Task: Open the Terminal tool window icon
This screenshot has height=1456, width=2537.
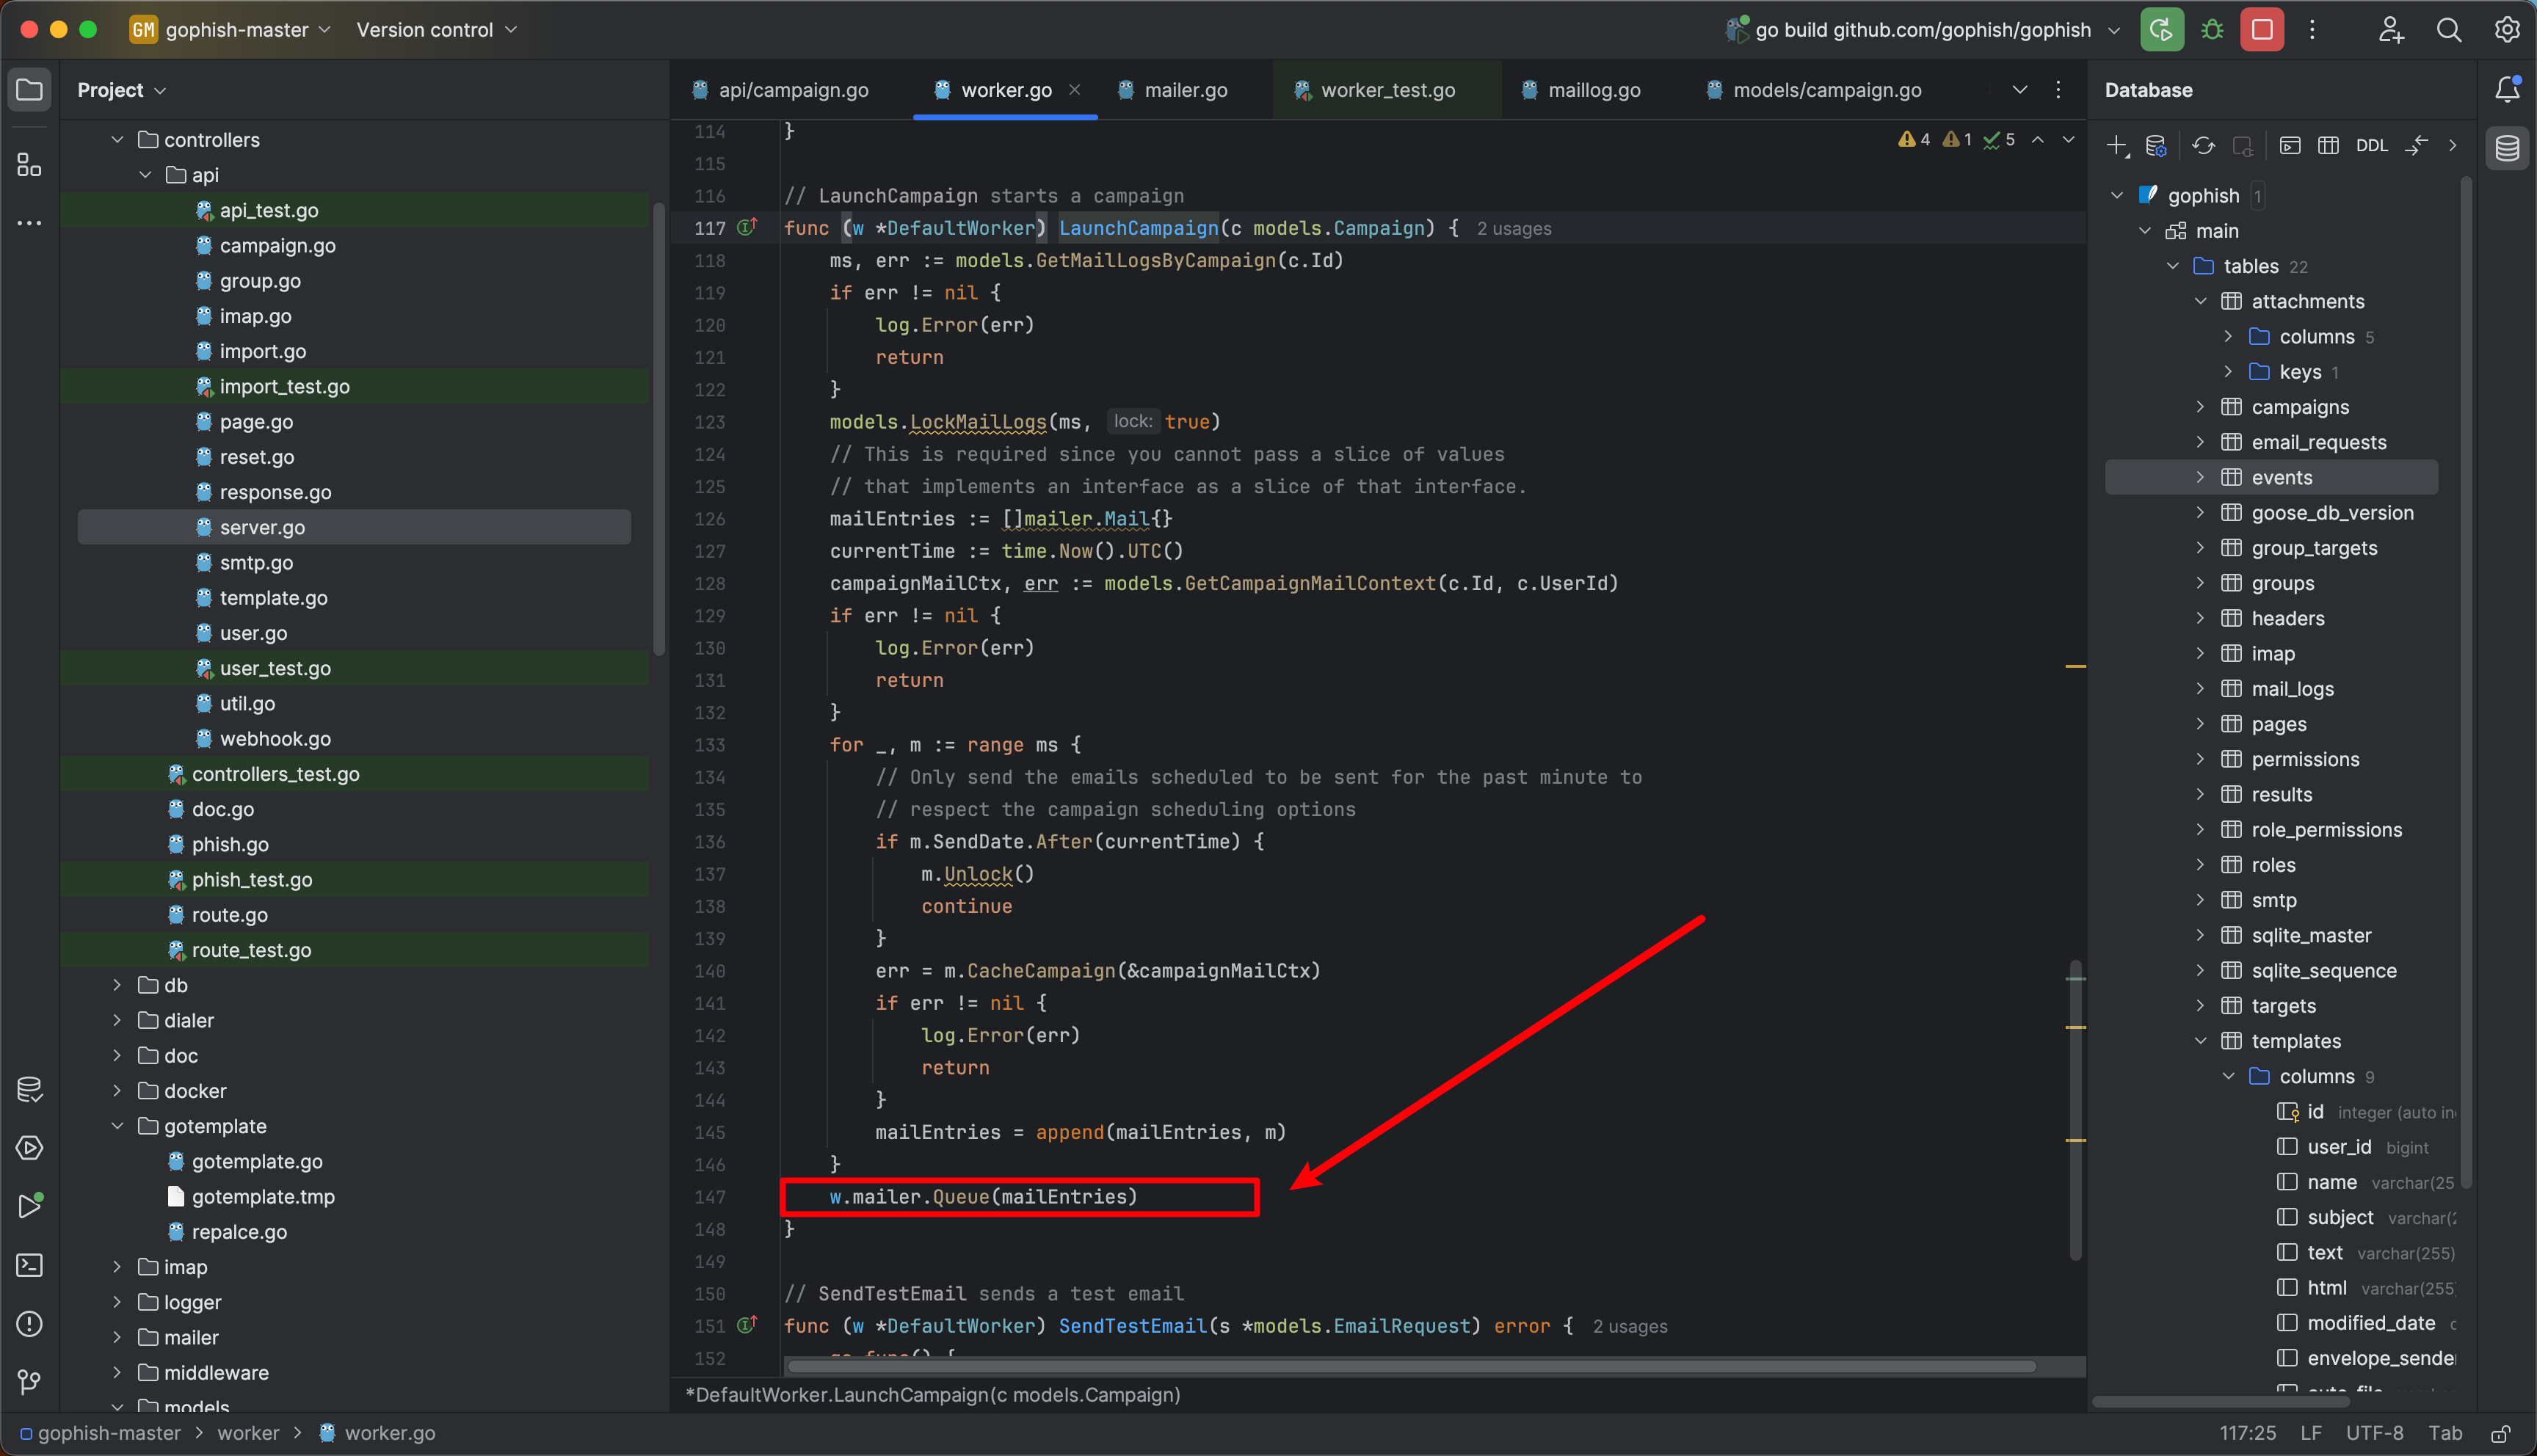Action: click(29, 1265)
